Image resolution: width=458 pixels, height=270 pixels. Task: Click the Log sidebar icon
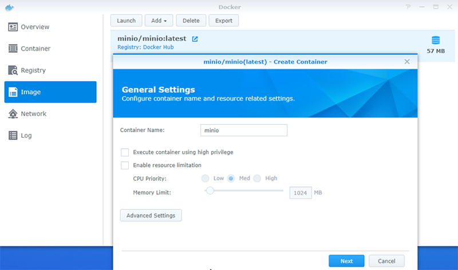13,136
